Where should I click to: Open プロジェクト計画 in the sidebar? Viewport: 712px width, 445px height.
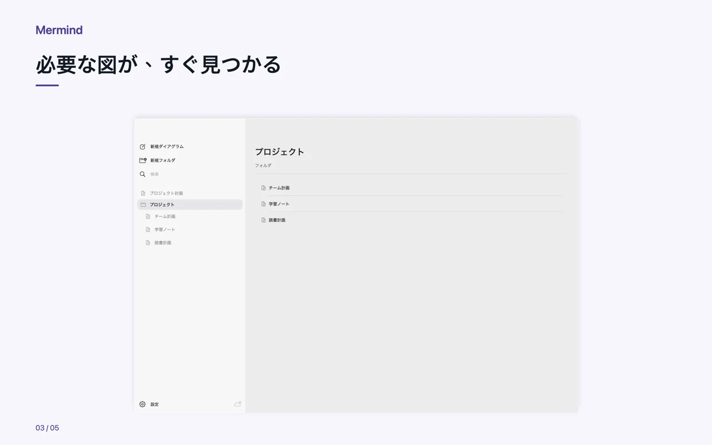click(190, 193)
